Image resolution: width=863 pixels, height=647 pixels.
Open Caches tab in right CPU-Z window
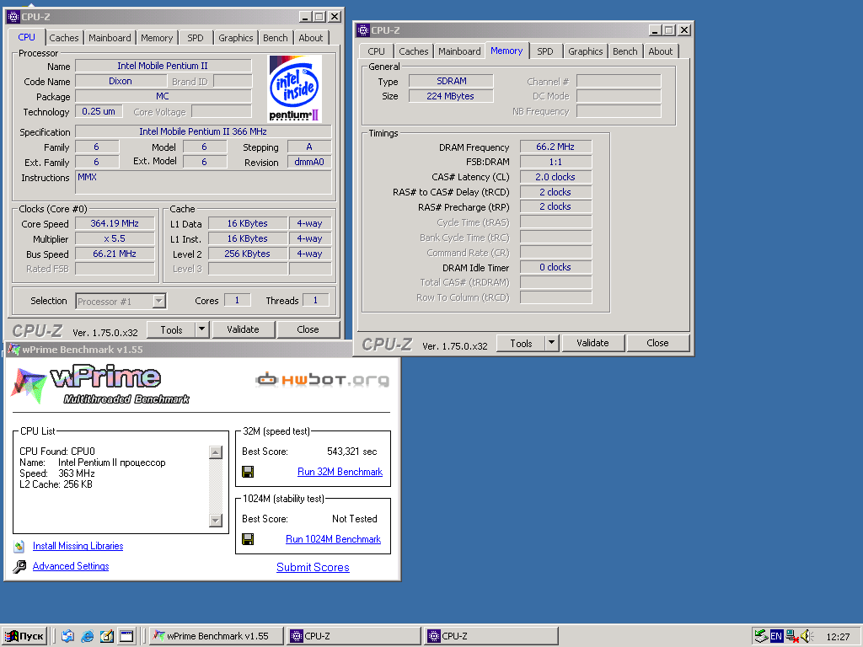pyautogui.click(x=413, y=51)
